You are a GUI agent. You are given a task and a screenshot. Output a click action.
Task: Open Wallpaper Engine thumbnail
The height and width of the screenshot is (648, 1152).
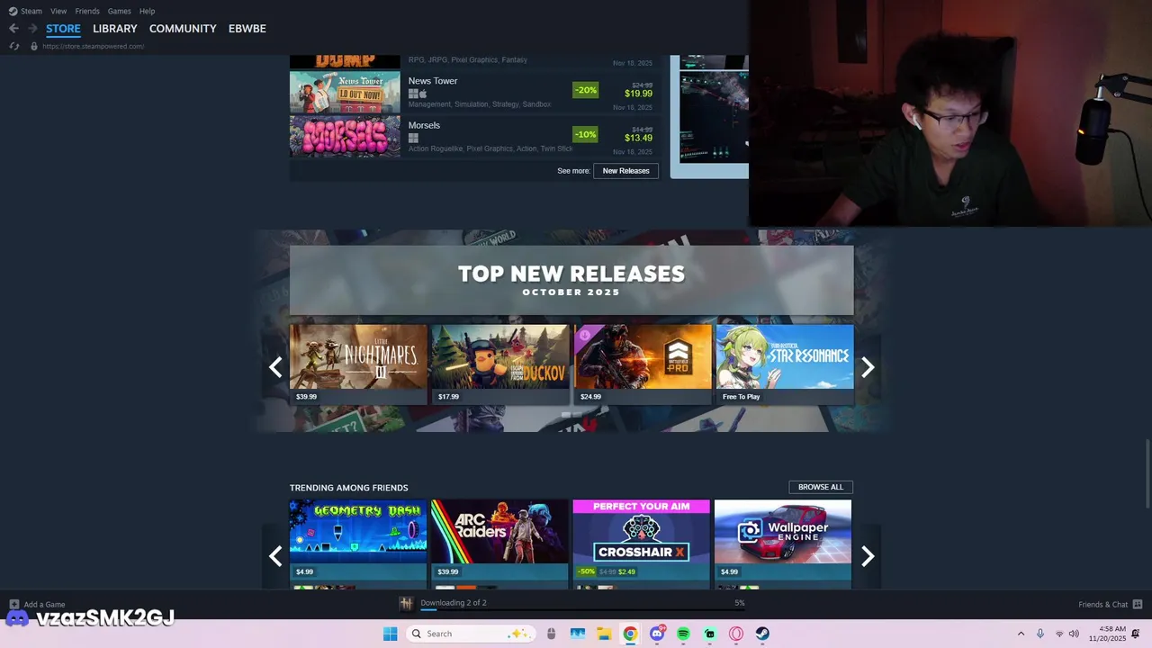[783, 540]
